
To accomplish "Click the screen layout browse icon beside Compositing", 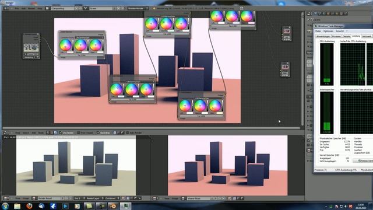I will [47, 8].
